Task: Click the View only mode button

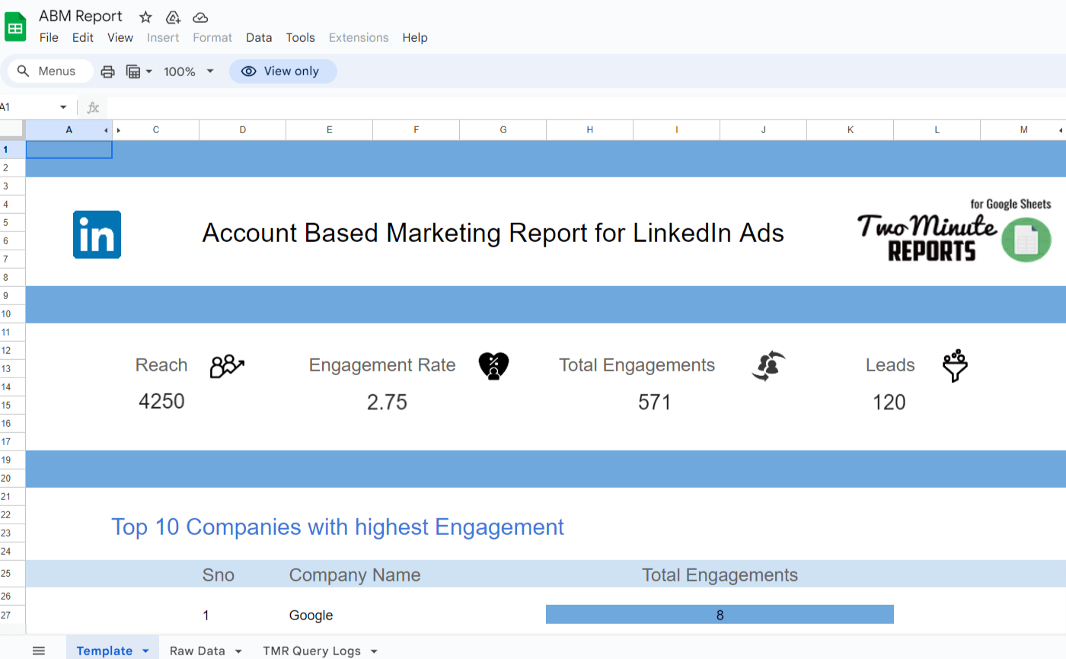Action: (282, 71)
